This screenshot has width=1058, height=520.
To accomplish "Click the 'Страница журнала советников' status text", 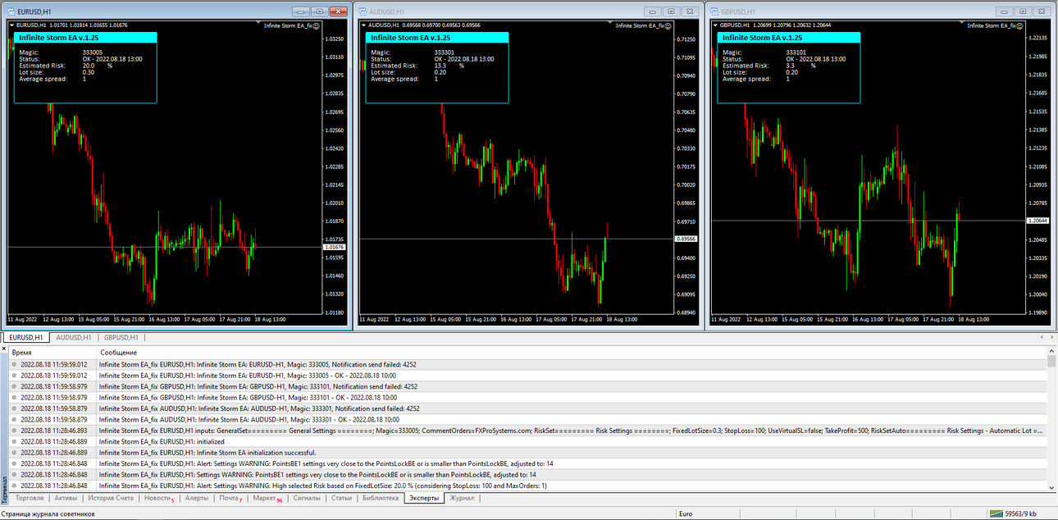I will [x=48, y=513].
